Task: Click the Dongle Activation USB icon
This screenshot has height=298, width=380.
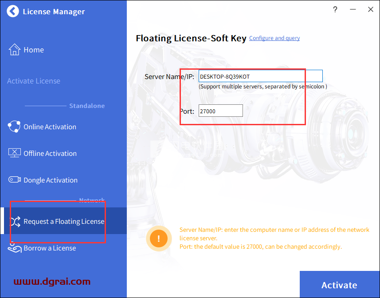Action: click(x=15, y=180)
